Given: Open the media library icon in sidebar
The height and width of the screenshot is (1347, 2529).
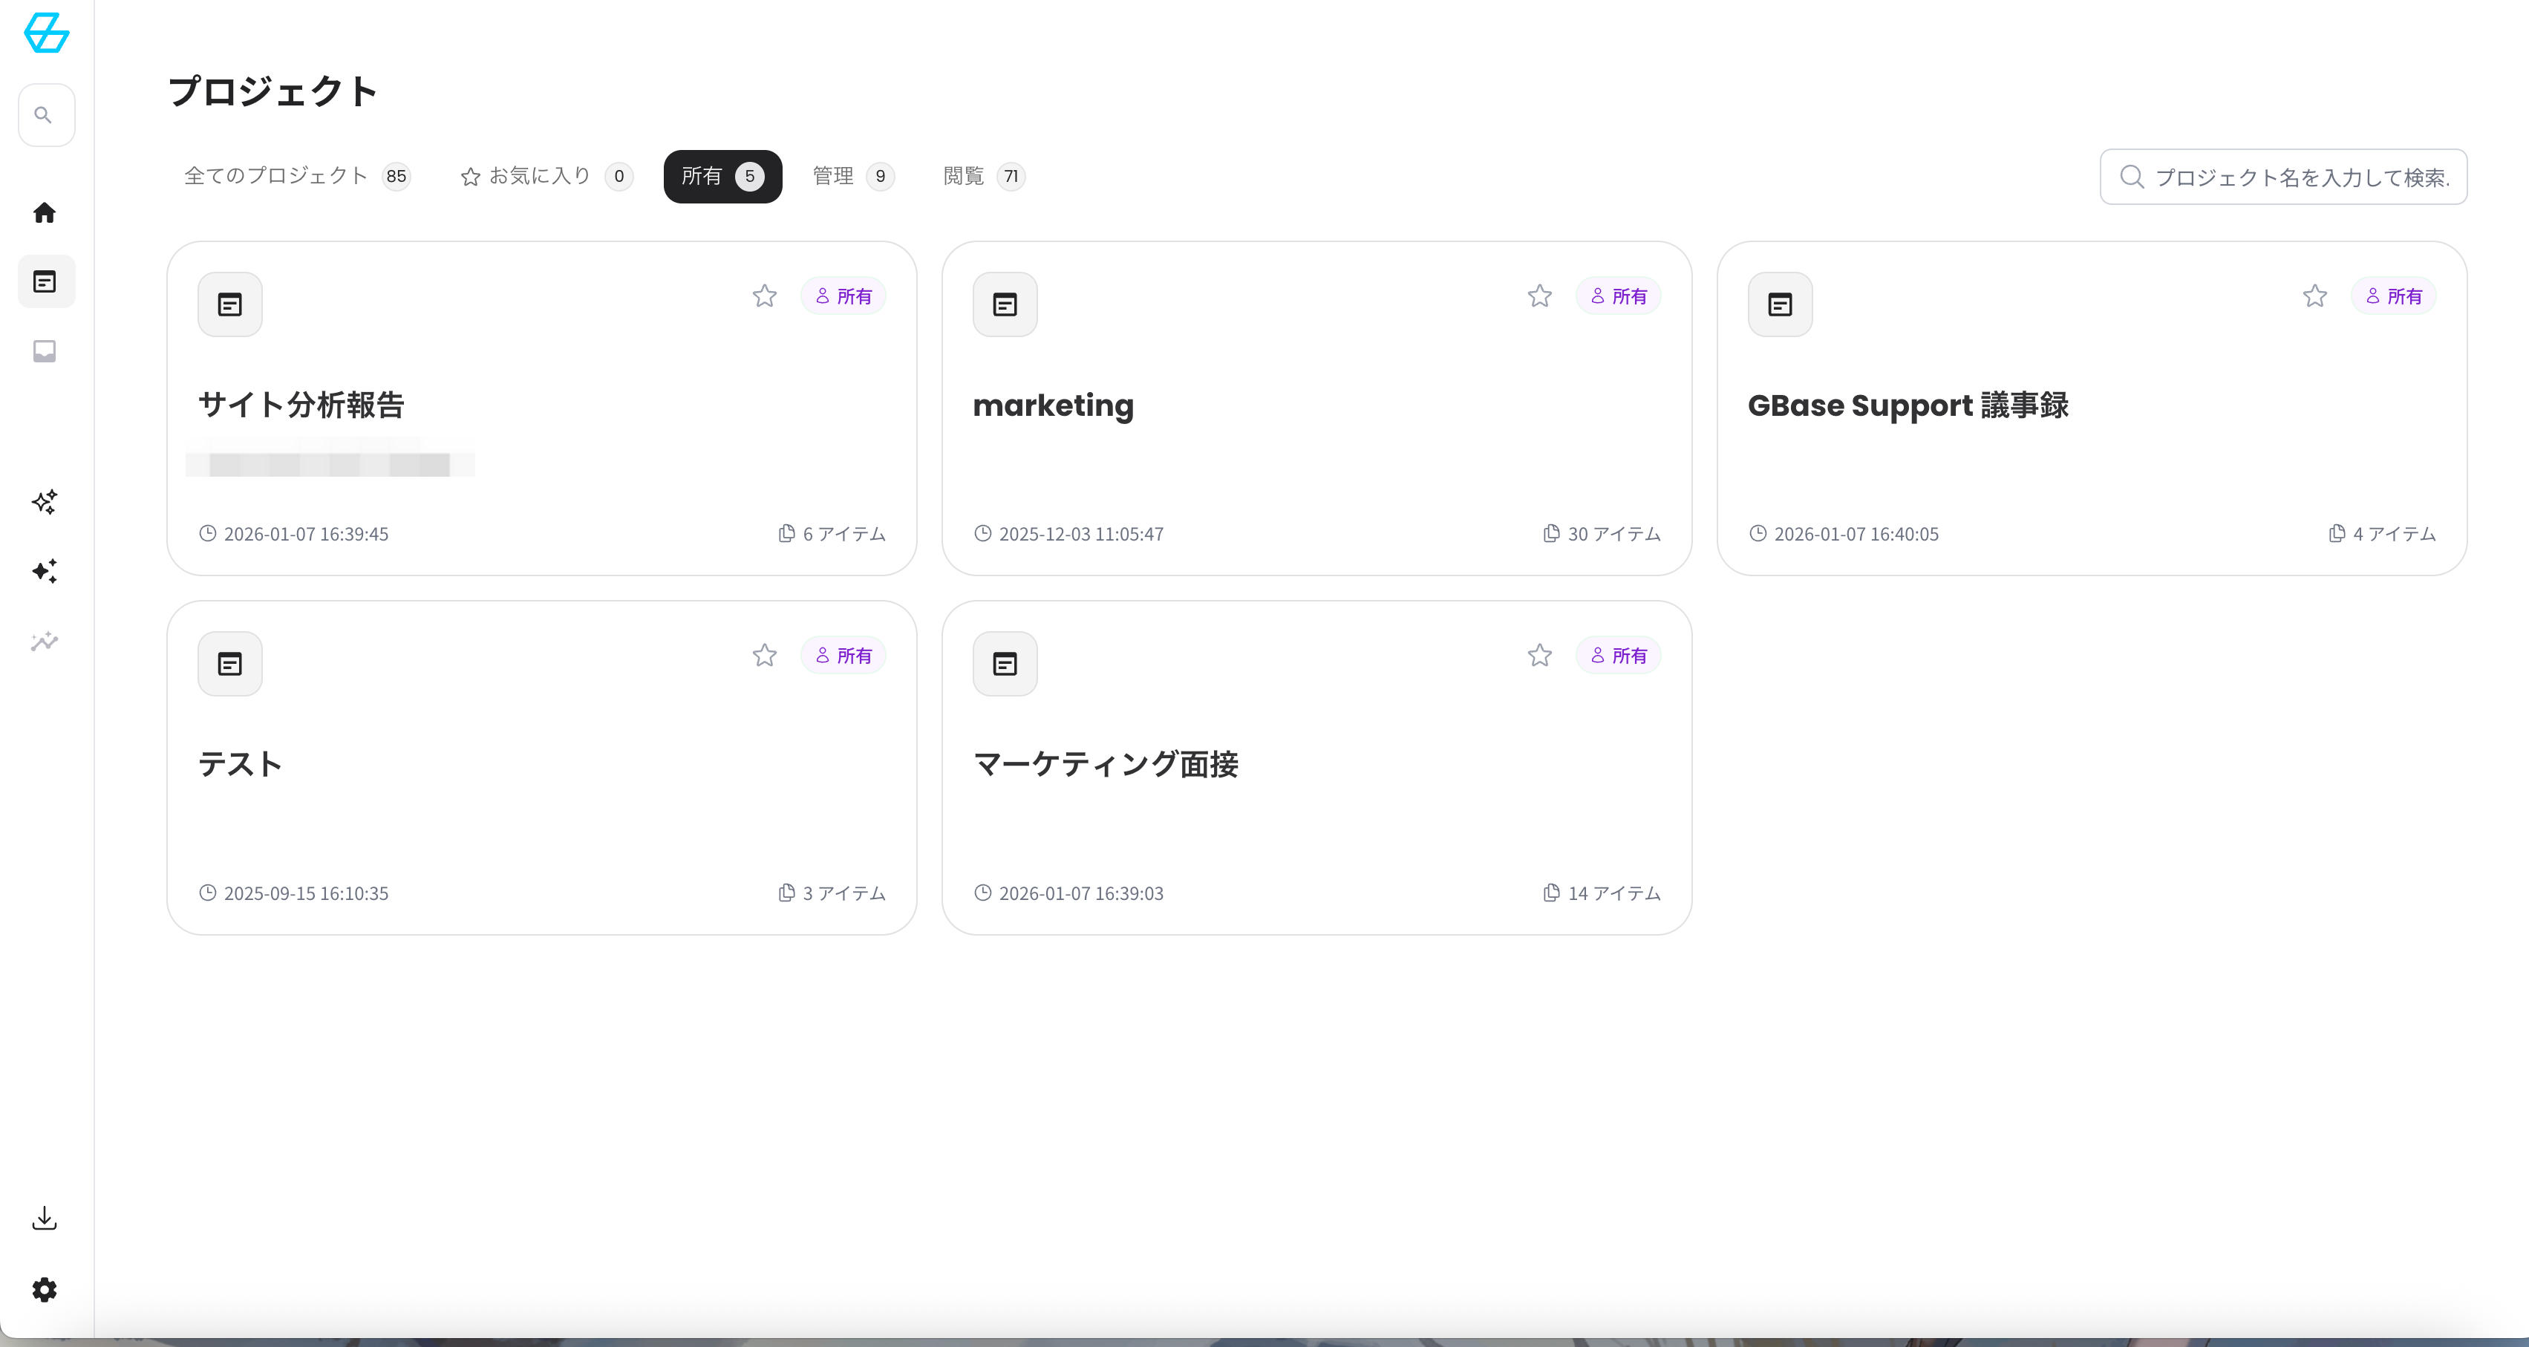Looking at the screenshot, I should [x=44, y=351].
